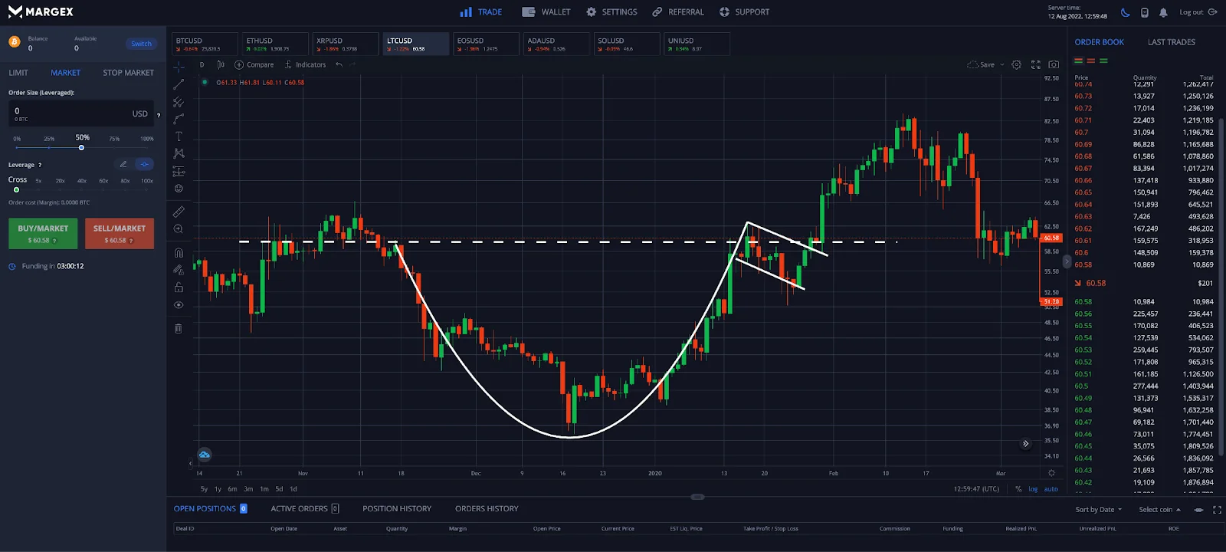This screenshot has height=552, width=1226.
Task: Take a chart snapshot with camera icon
Action: [x=1054, y=65]
